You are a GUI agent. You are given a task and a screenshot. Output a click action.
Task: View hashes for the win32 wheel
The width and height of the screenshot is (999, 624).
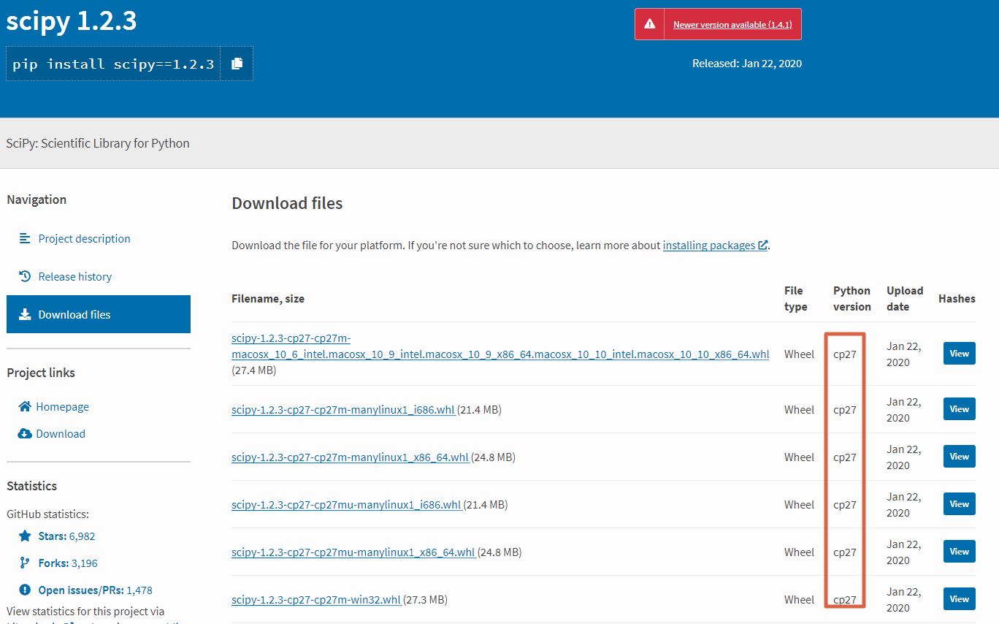[x=959, y=599]
